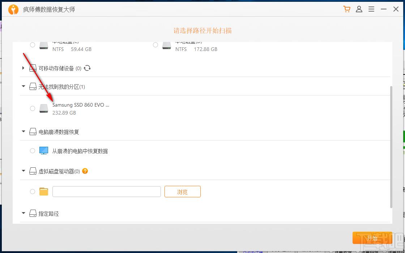This screenshot has width=405, height=253.
Task: Click the virtual disk path input field
Action: pyautogui.click(x=106, y=192)
